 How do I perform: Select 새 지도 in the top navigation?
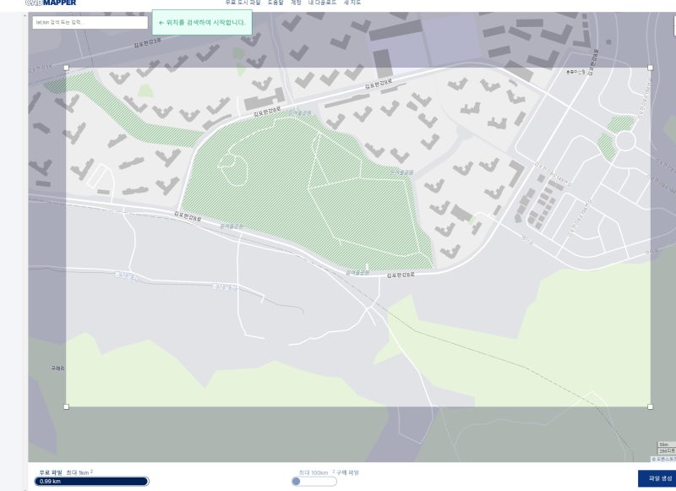click(352, 3)
